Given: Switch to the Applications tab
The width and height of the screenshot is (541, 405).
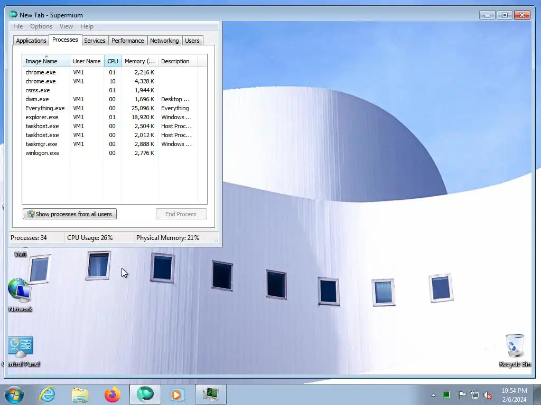Looking at the screenshot, I should pyautogui.click(x=31, y=41).
